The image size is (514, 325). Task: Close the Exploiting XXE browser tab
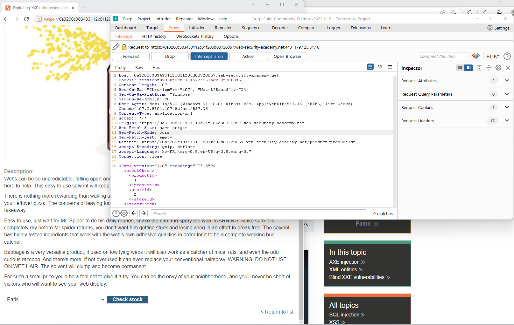coord(73,8)
